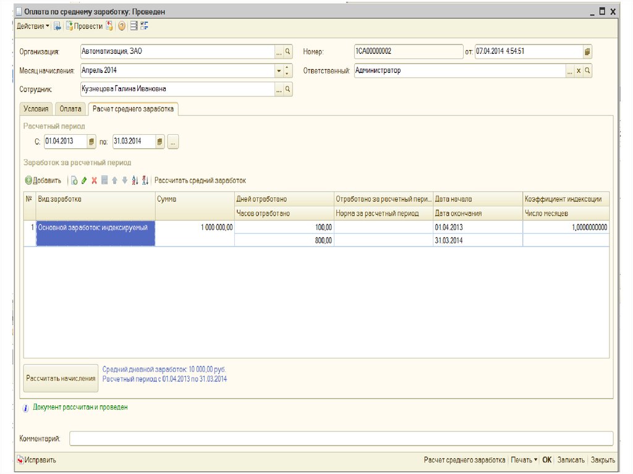Screen dimensions: 633x474
Task: Click the red X delete row icon
Action: 95,180
